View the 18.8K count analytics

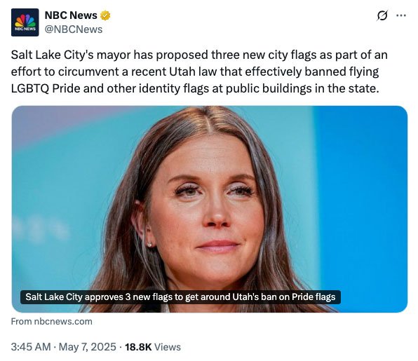coord(138,347)
